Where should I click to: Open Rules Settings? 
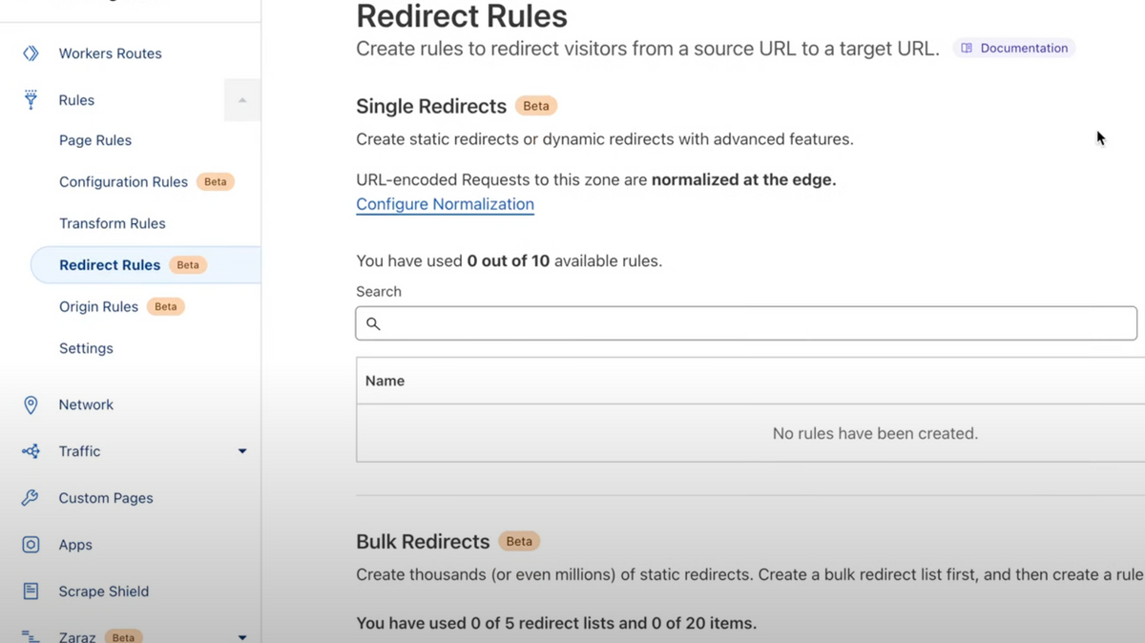point(86,348)
